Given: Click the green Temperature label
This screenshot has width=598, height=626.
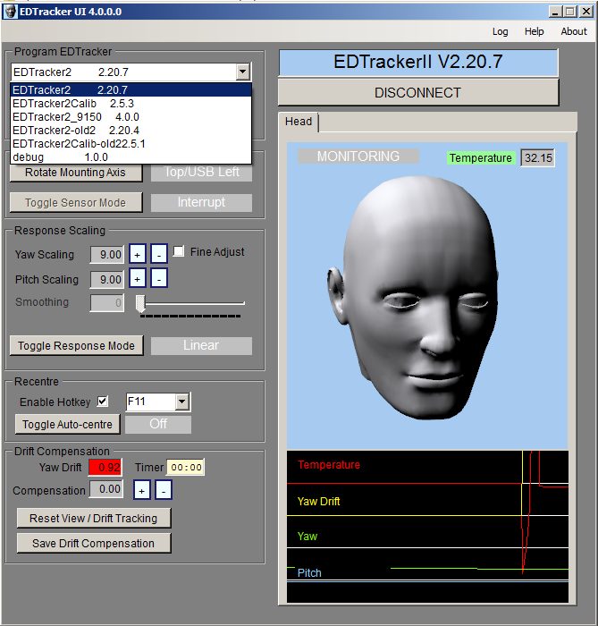Looking at the screenshot, I should pos(480,158).
